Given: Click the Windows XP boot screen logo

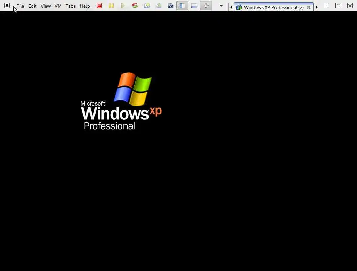Looking at the screenshot, I should tap(121, 101).
